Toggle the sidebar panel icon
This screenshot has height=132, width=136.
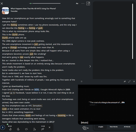88,3
